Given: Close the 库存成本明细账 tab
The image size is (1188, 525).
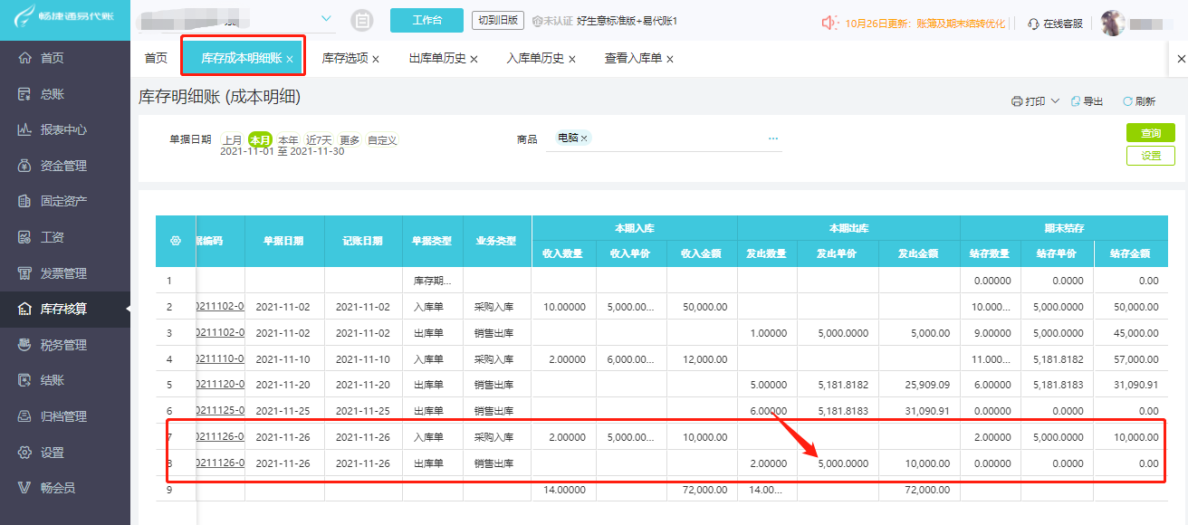Looking at the screenshot, I should [290, 59].
